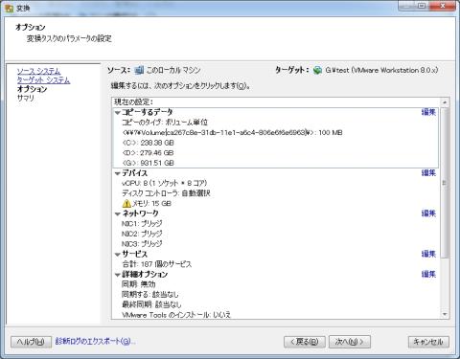Click the target globe icon
This screenshot has height=359, width=460.
[x=317, y=70]
